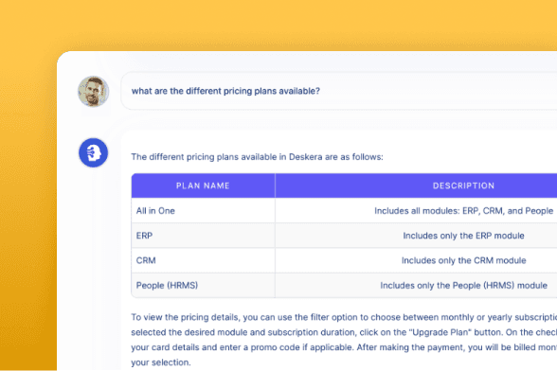The height and width of the screenshot is (371, 557).
Task: Click the text 'your selection.'
Action: [161, 362]
